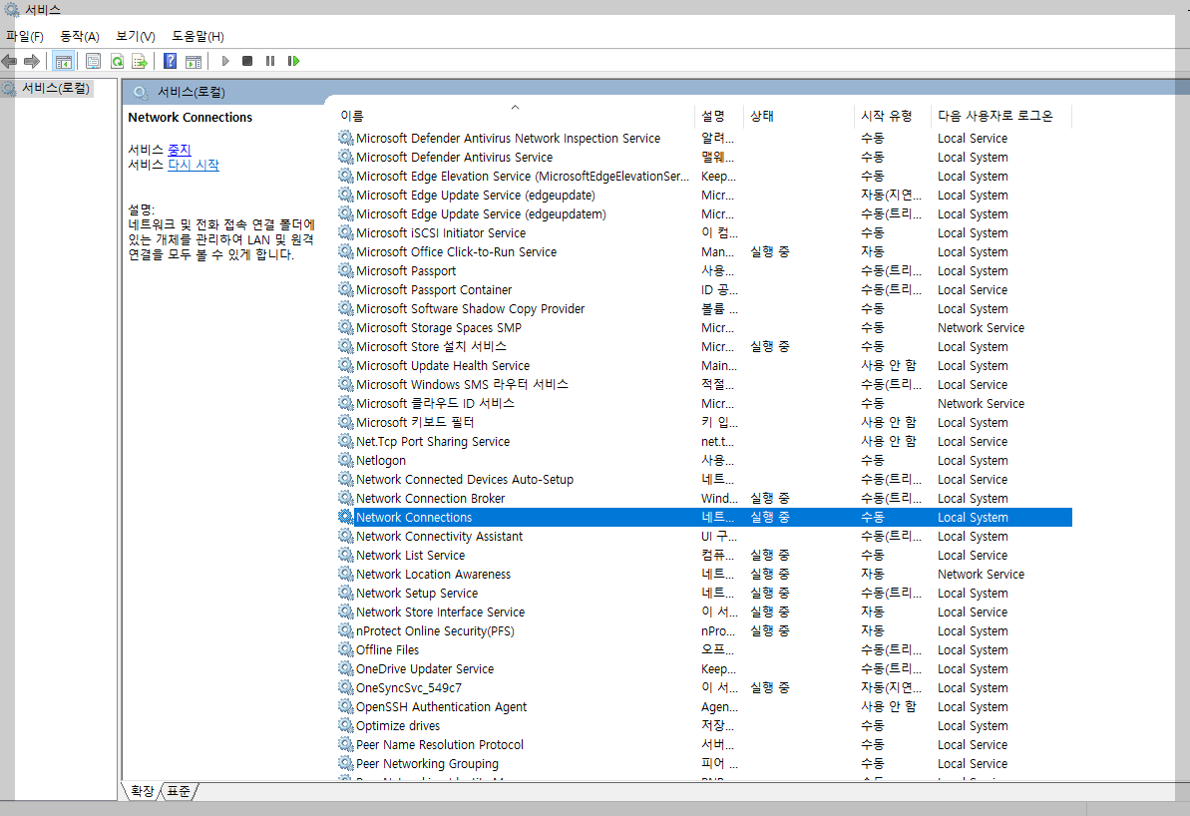
Task: Click the 다시 시작 restart link
Action: 194,165
